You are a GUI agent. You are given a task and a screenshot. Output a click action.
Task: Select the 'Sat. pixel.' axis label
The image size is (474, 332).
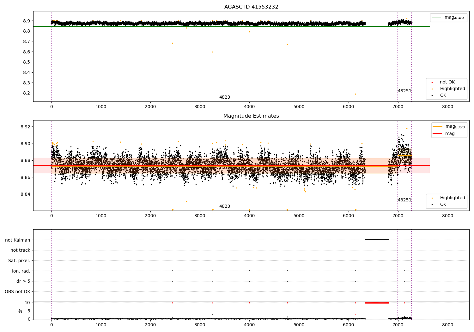pos(19,261)
